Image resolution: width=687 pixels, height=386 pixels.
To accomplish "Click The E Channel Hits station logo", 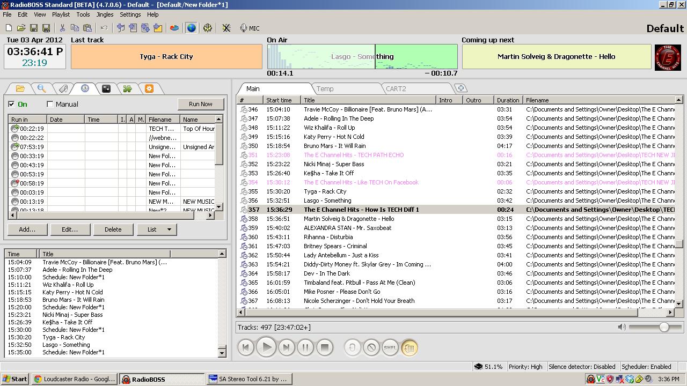I will coord(668,57).
